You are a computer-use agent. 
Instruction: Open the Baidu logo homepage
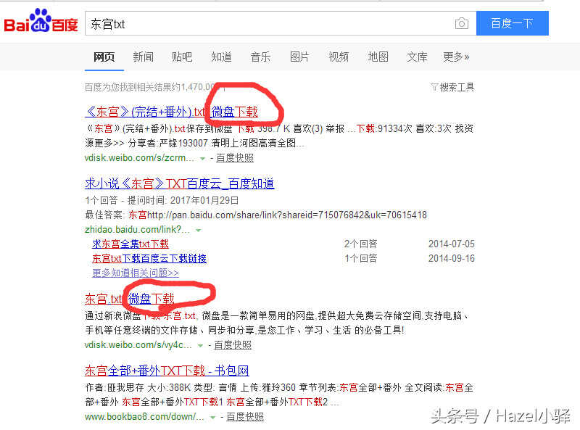point(41,21)
